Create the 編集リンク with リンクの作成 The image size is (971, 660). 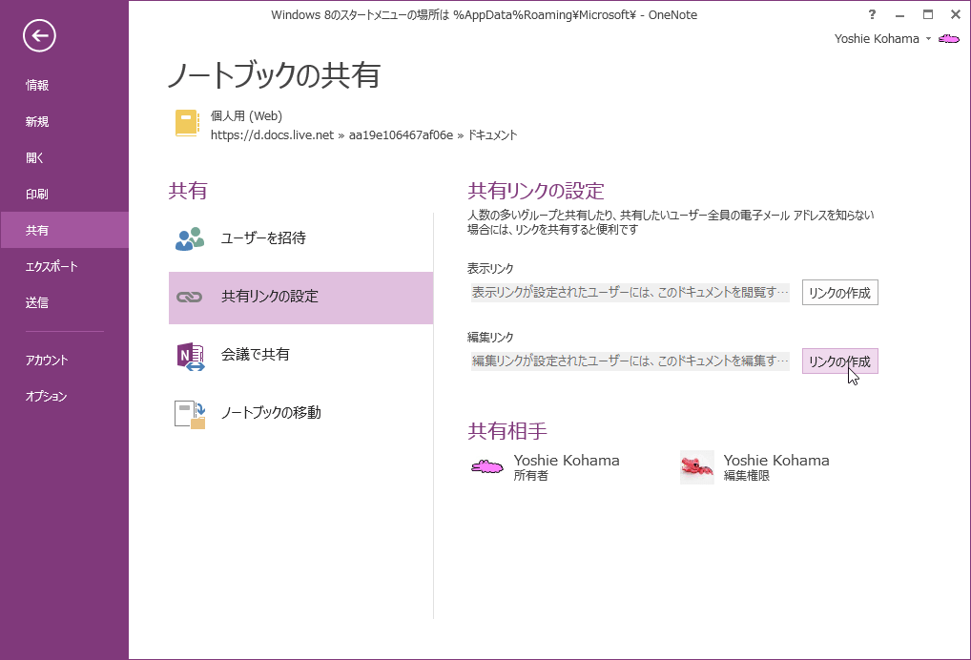[x=839, y=361]
